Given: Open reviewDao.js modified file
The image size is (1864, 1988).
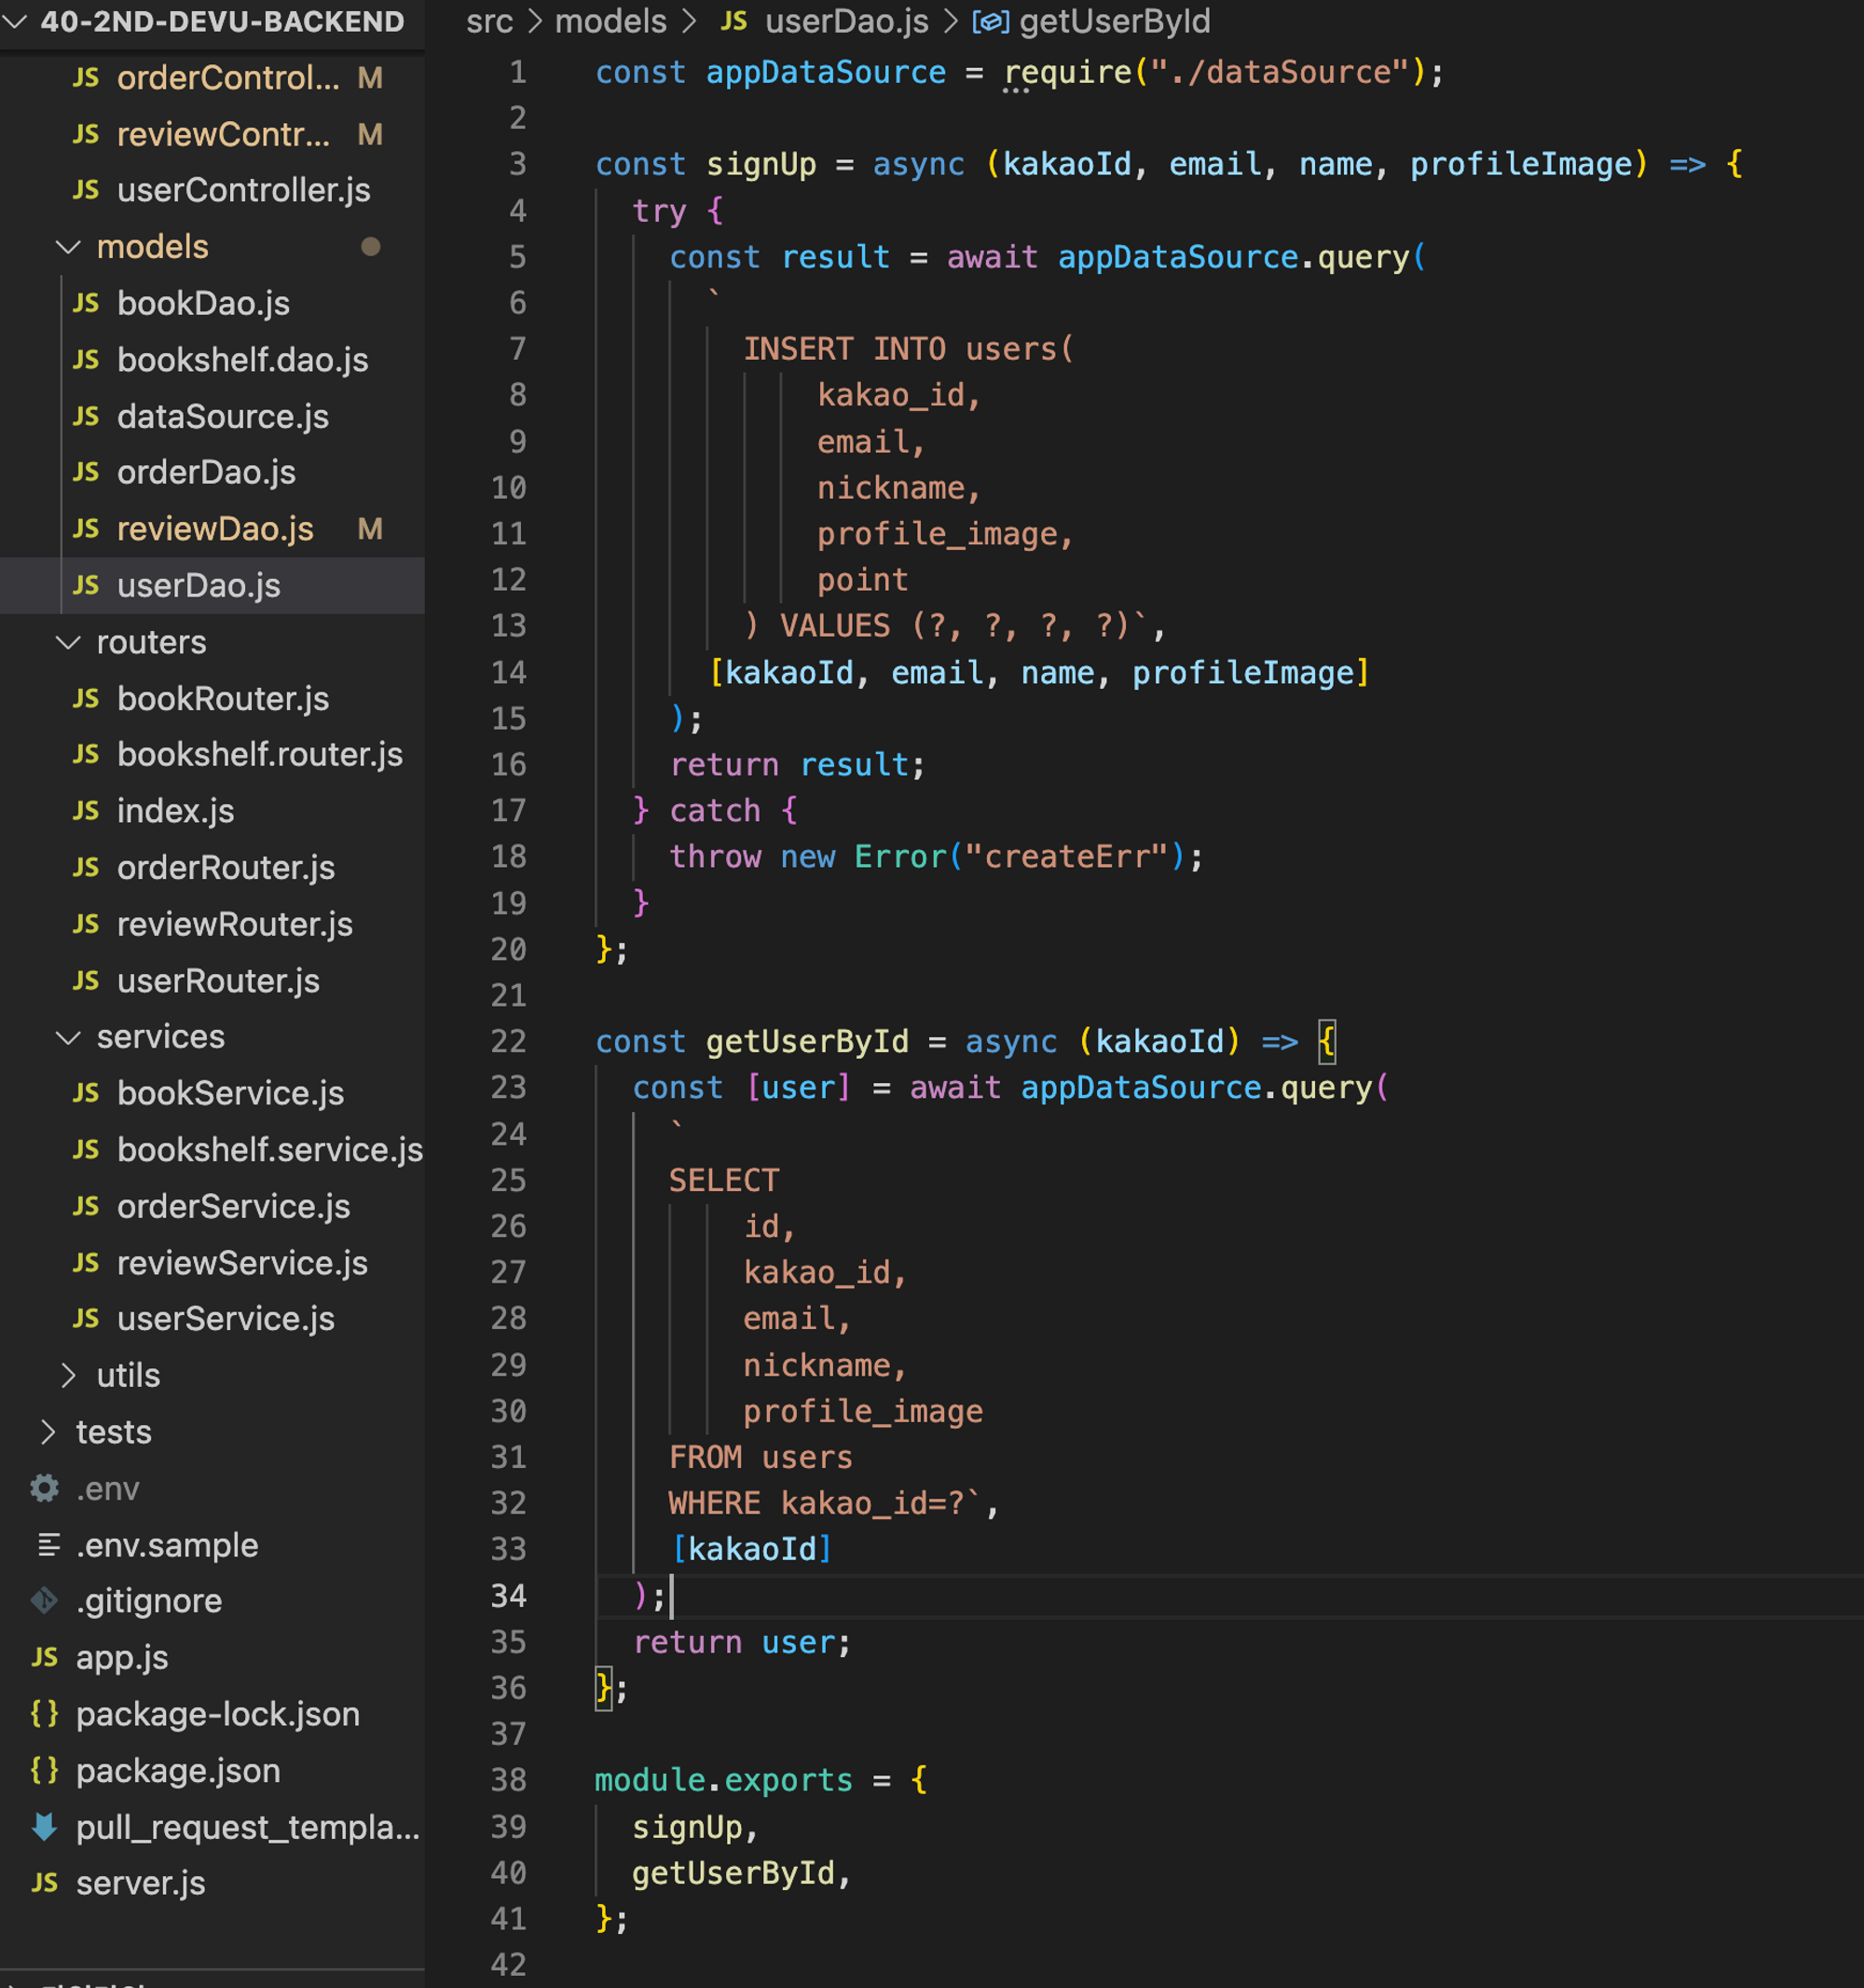Looking at the screenshot, I should tap(215, 529).
